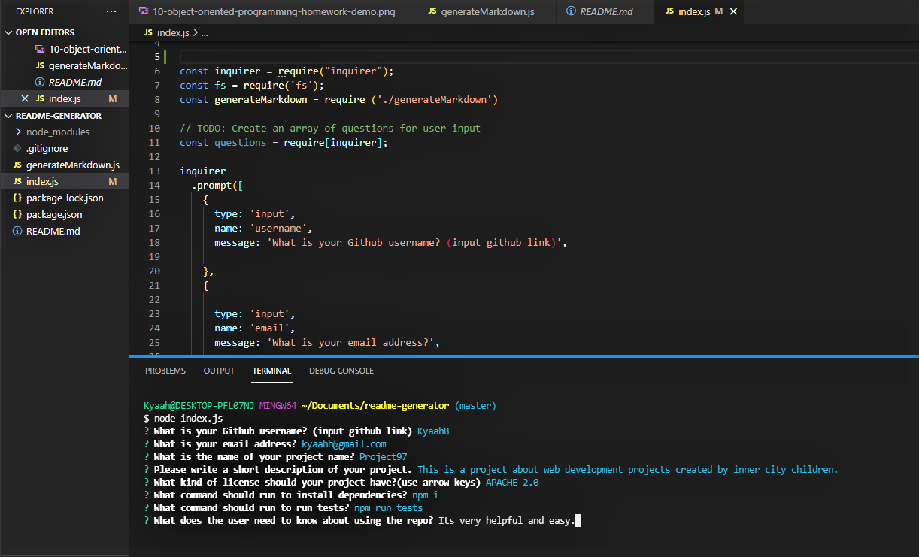This screenshot has width=919, height=557.
Task: Open the DEBUG CONSOLE tab
Action: point(341,371)
